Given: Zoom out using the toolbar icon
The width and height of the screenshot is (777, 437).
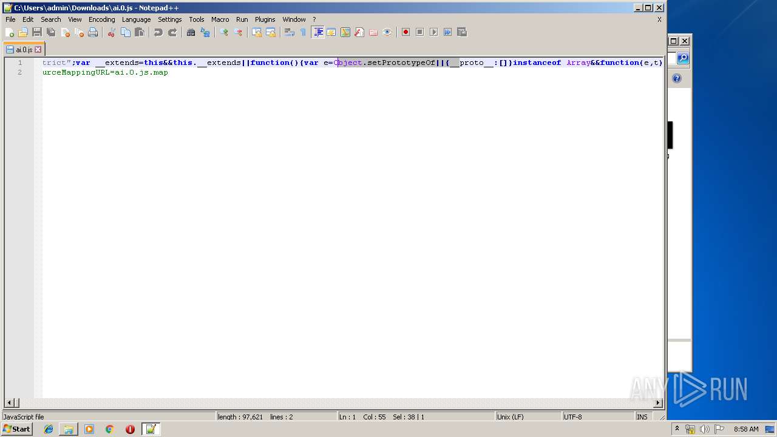Looking at the screenshot, I should (238, 32).
